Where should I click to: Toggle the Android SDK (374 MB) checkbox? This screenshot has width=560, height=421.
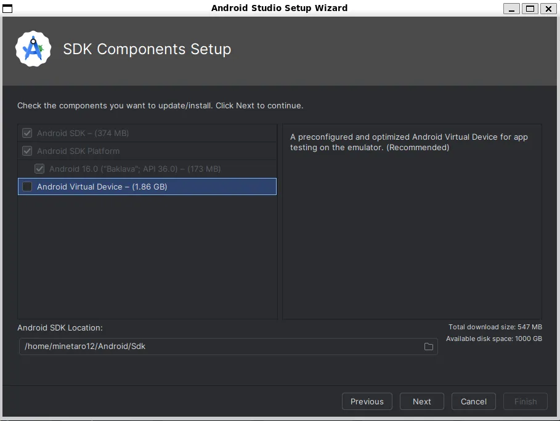[27, 133]
